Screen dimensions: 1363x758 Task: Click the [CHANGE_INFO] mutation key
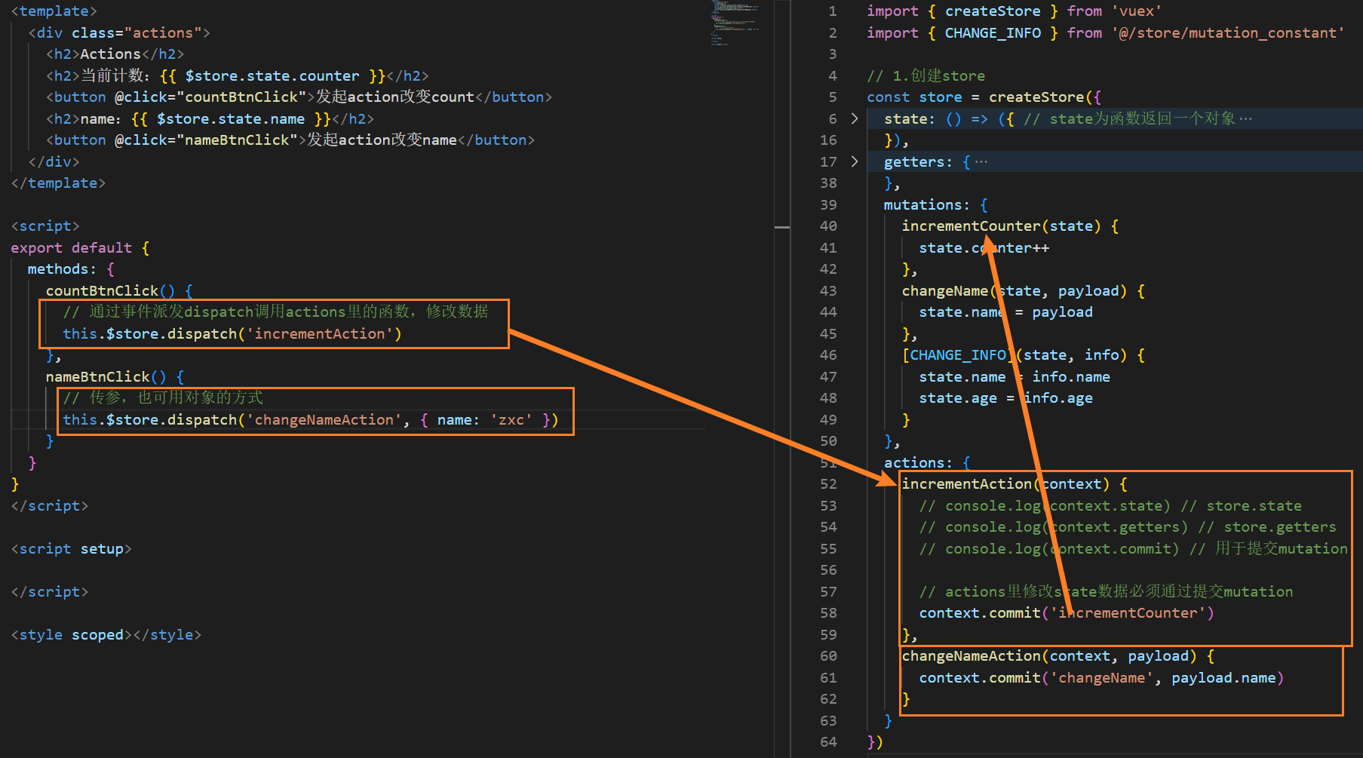click(x=958, y=355)
